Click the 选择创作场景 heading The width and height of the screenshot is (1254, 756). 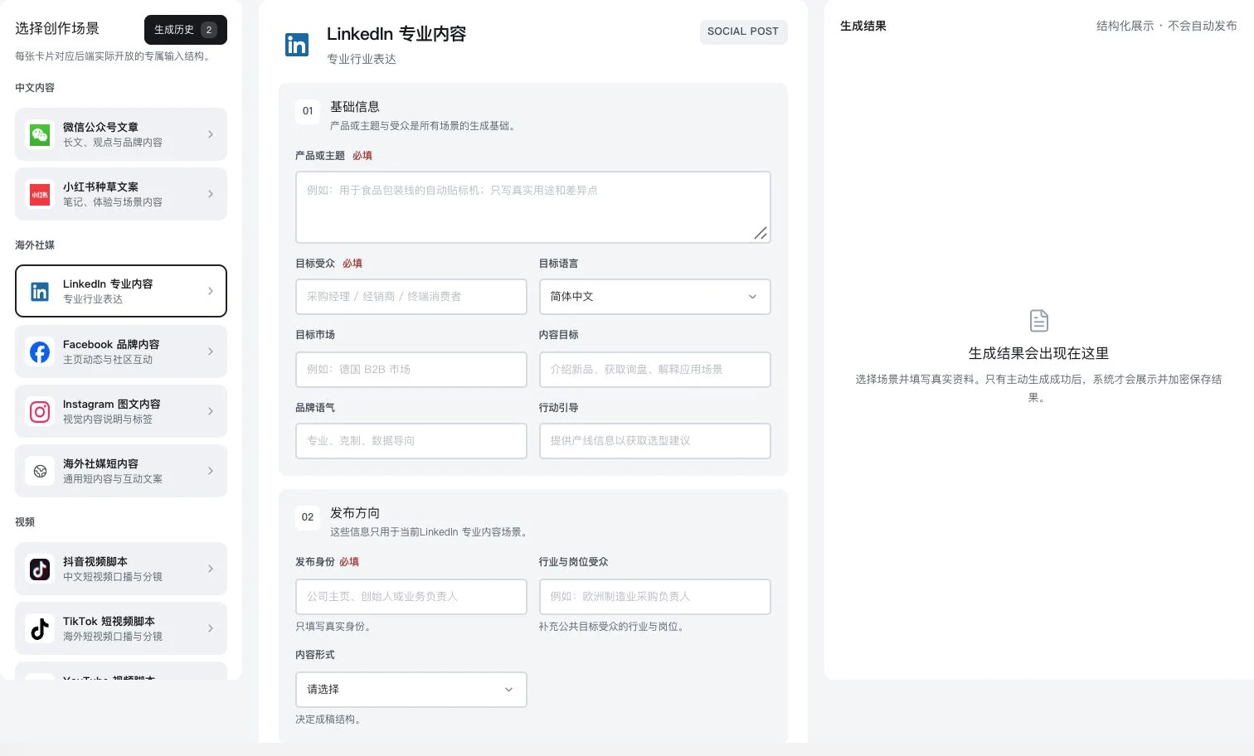point(57,28)
